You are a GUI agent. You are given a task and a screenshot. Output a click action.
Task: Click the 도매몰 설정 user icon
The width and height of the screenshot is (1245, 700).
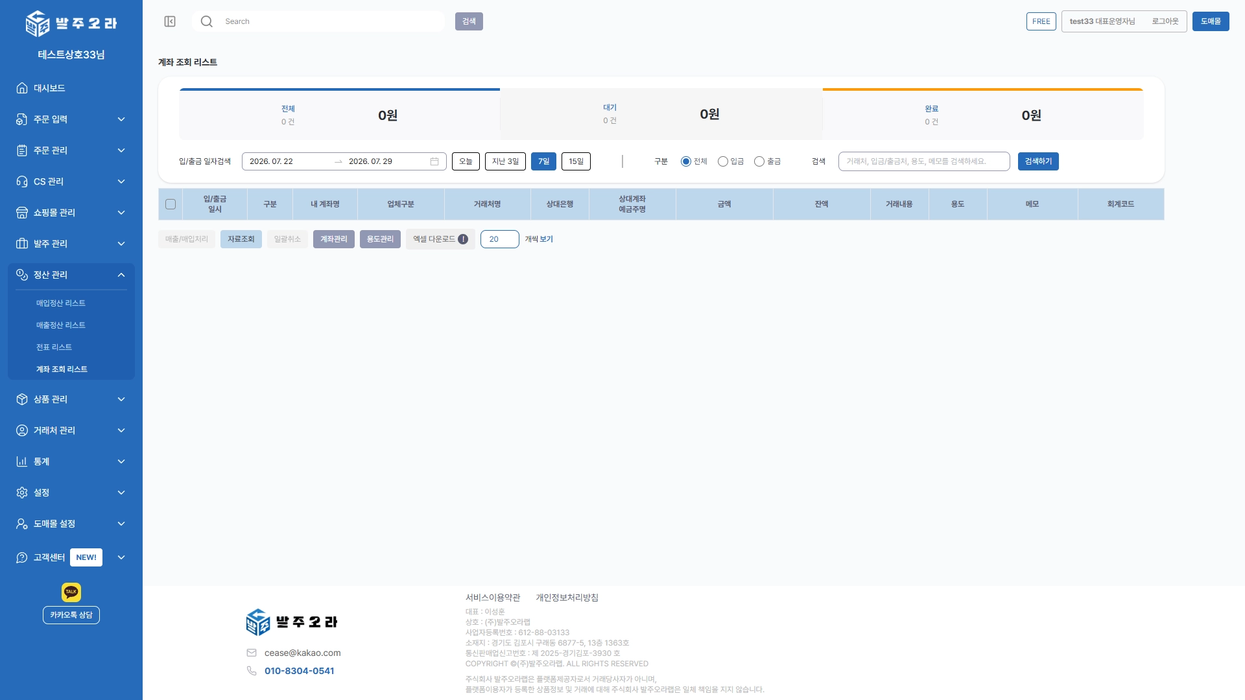22,524
